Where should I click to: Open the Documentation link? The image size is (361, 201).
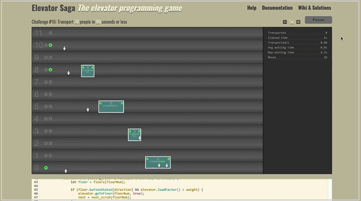coord(277,8)
